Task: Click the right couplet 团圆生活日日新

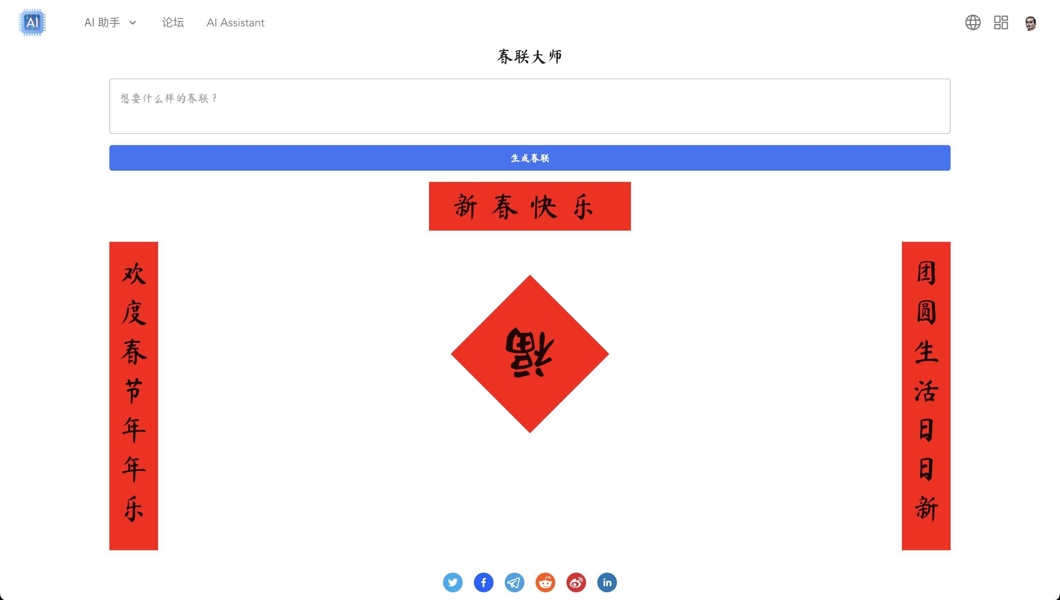Action: tap(926, 396)
